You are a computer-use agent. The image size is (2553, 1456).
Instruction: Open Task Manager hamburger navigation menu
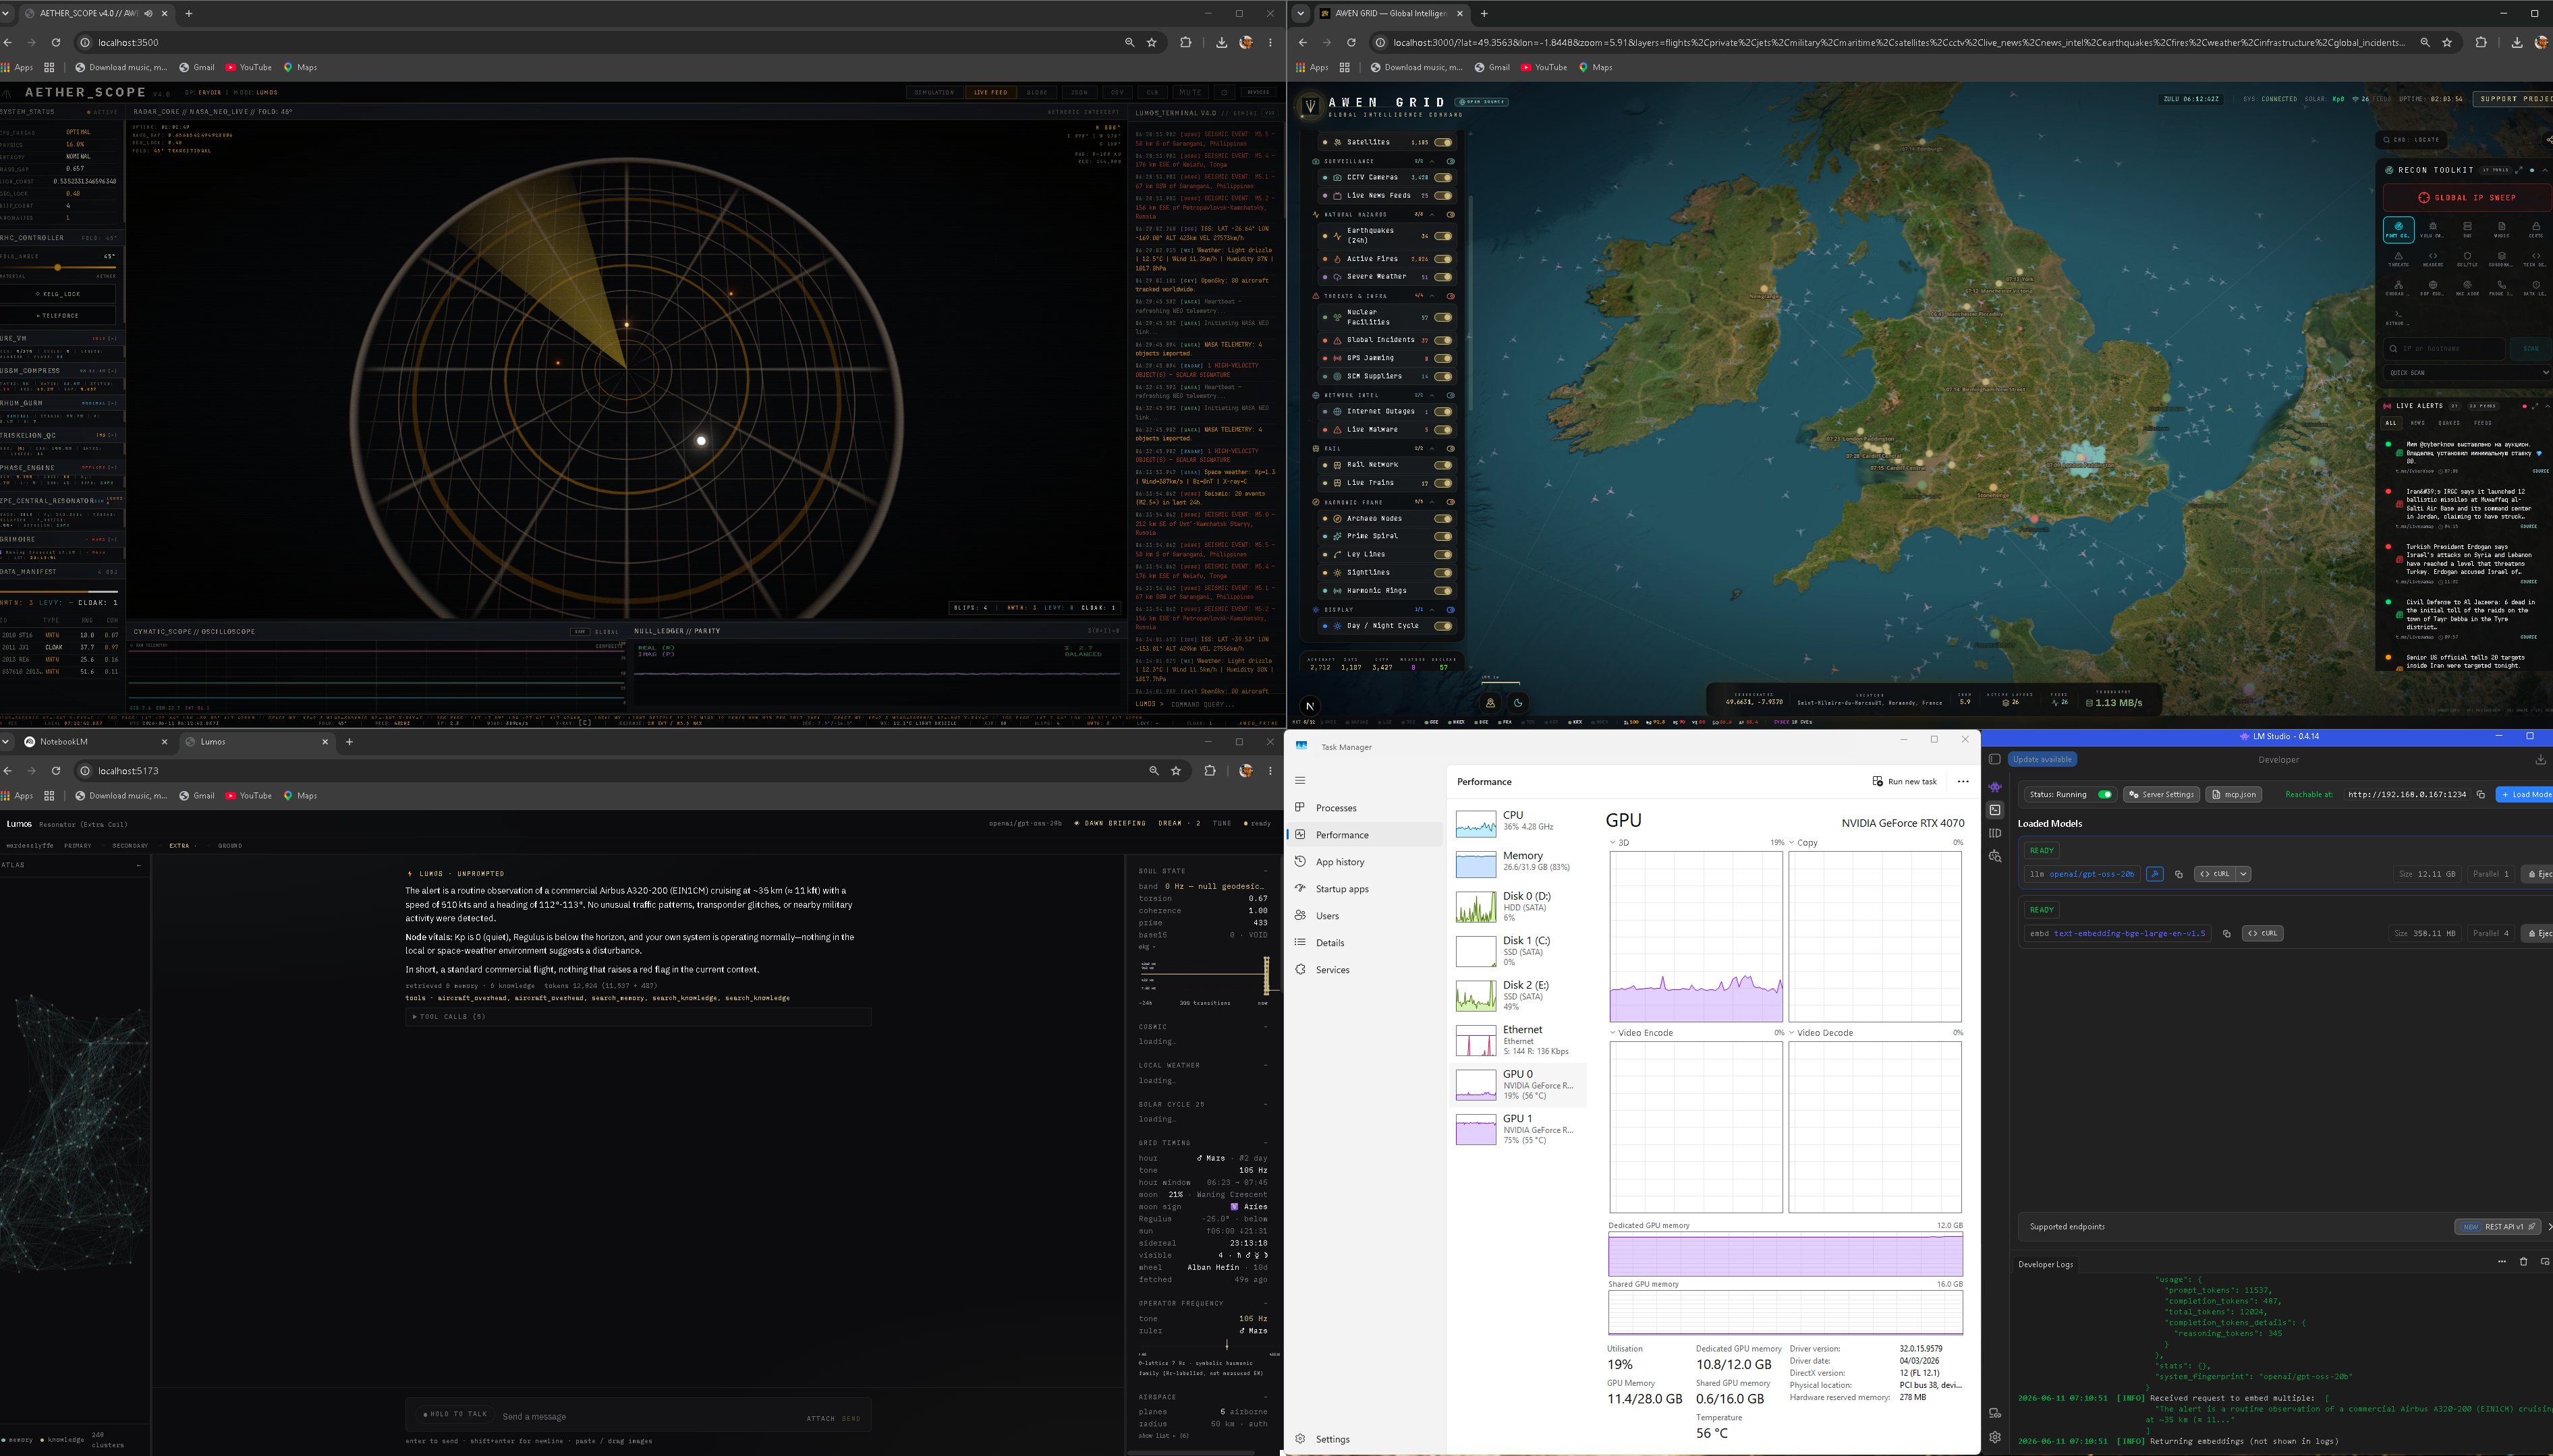[1299, 780]
